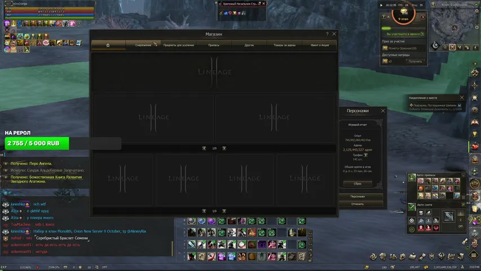
Task: Toggle auto-hunt sword cycle button
Action: [412, 207]
